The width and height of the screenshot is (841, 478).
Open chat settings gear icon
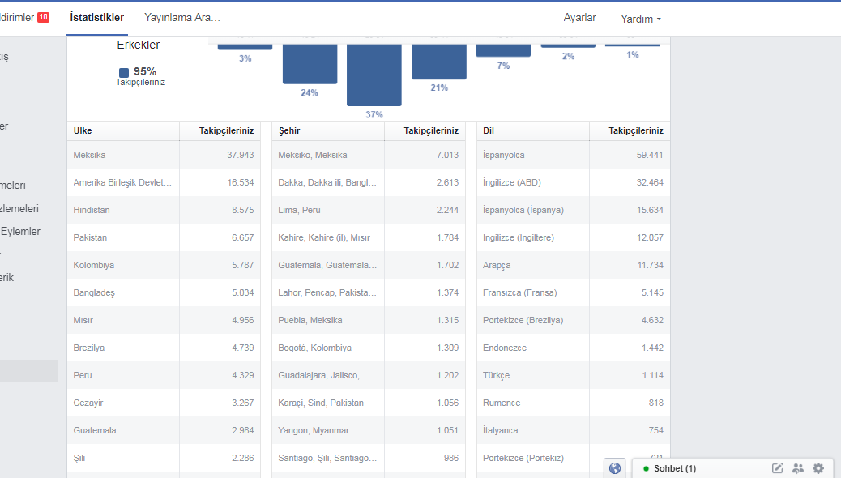pyautogui.click(x=818, y=468)
